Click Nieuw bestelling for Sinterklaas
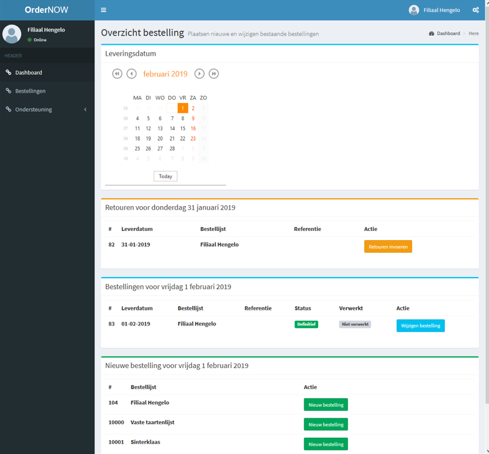This screenshot has width=489, height=454. point(326,444)
